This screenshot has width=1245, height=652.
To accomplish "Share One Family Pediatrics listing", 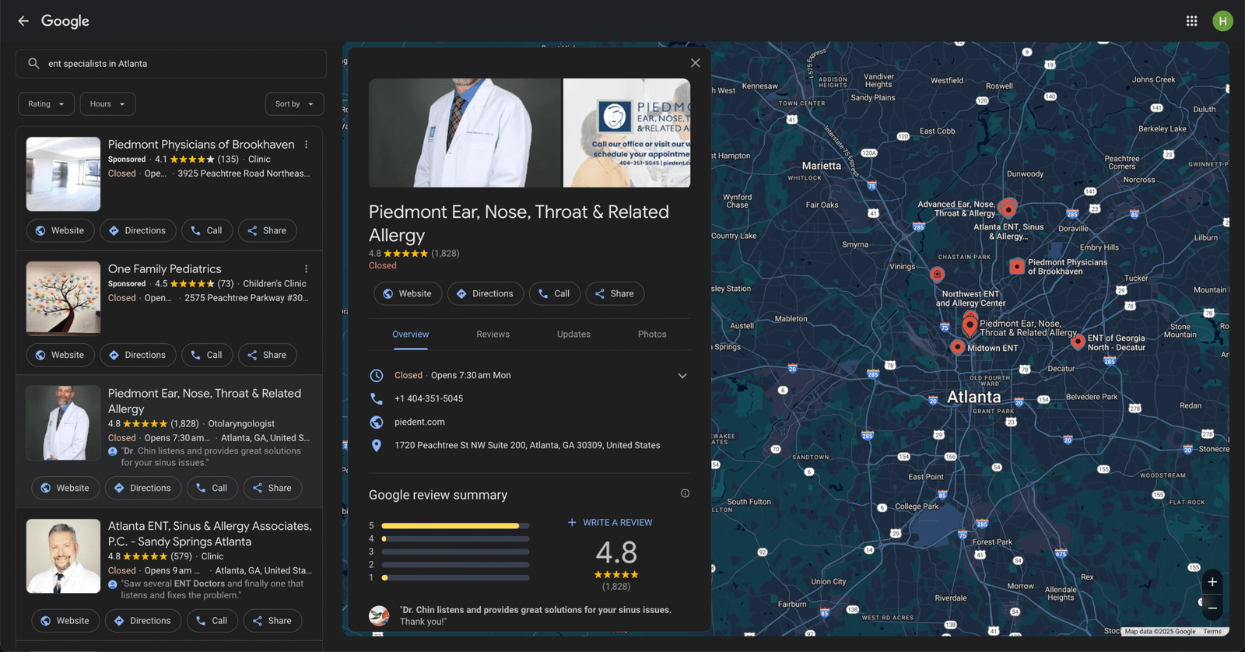I will click(267, 355).
